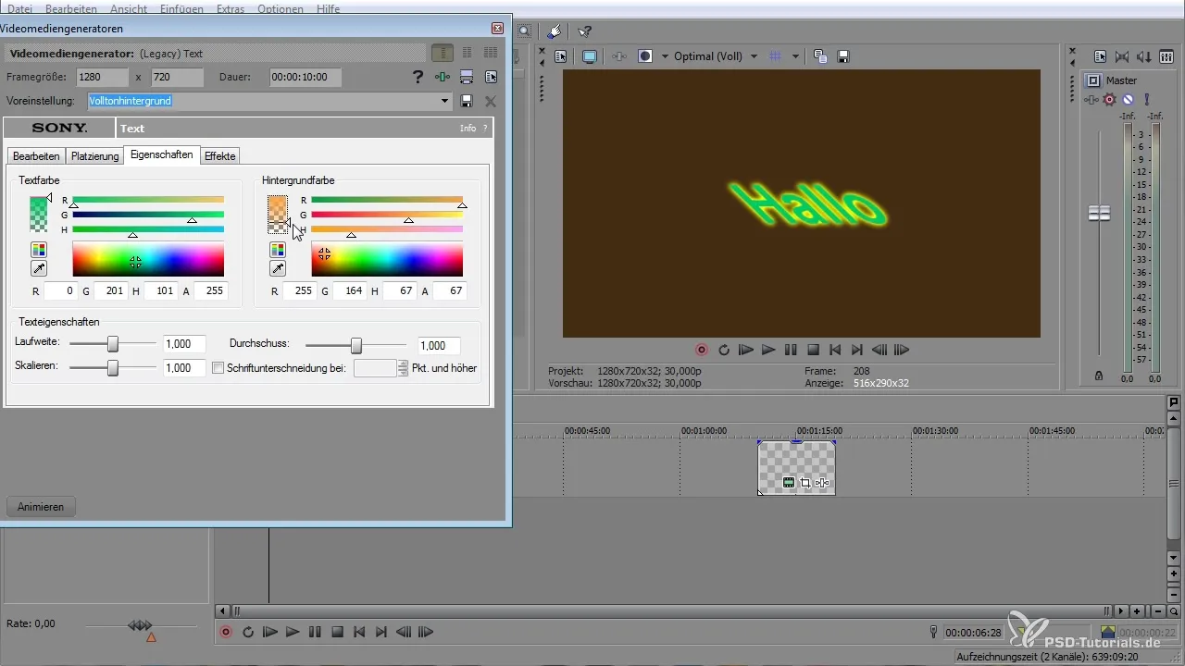Click stop button in bottom timeline transport

click(x=337, y=633)
